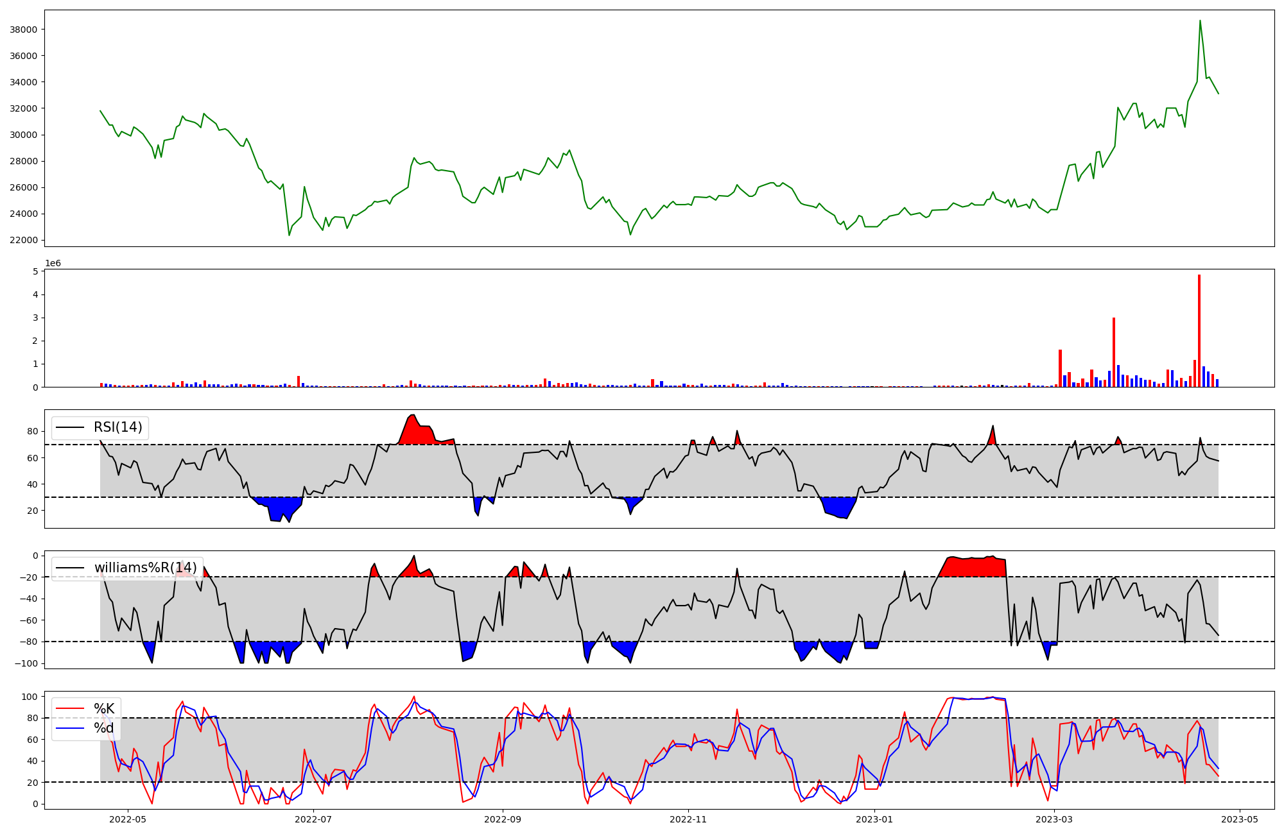Viewport: 1284px width, 834px height.
Task: Click the large red overbought Williams %R region
Action: [x=973, y=568]
